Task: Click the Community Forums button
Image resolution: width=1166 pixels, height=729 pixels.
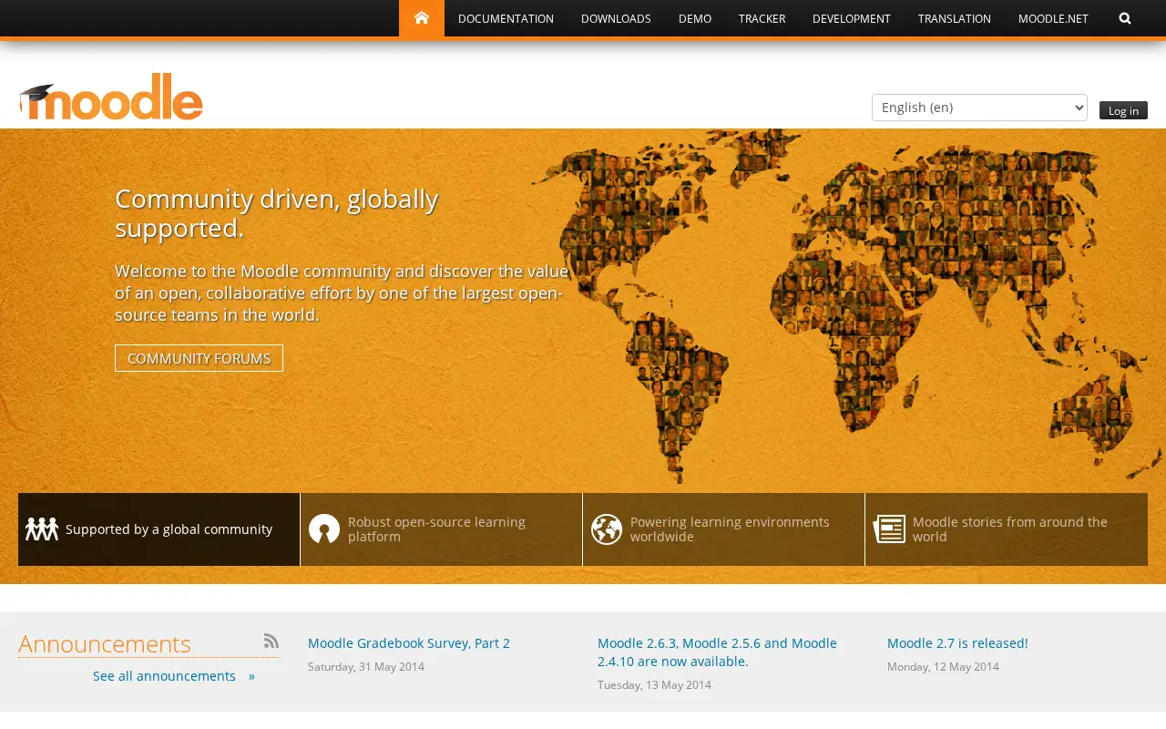Action: coord(199,358)
